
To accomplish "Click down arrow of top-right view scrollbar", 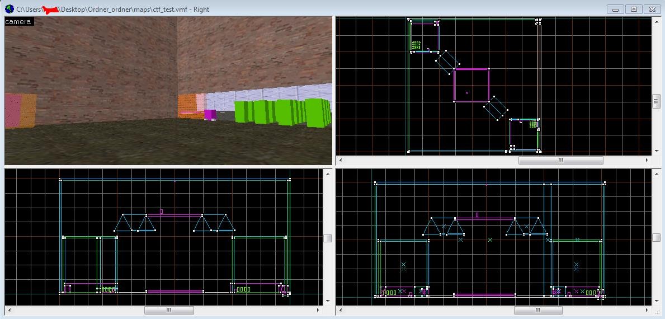I will (x=656, y=152).
